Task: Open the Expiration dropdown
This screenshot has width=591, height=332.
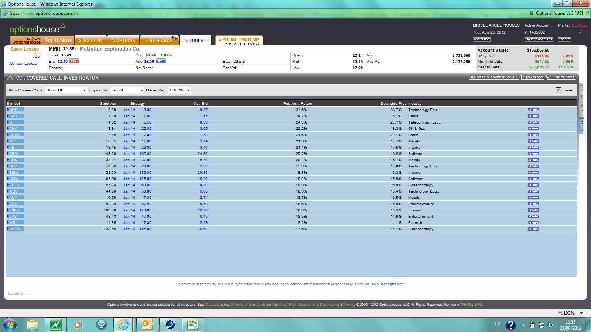Action: point(127,90)
